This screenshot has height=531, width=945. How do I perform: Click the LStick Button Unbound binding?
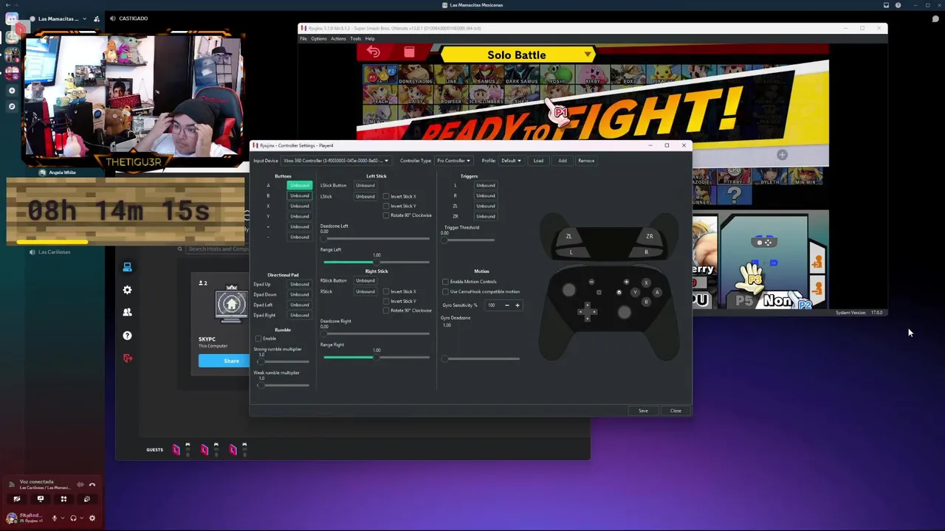point(365,185)
